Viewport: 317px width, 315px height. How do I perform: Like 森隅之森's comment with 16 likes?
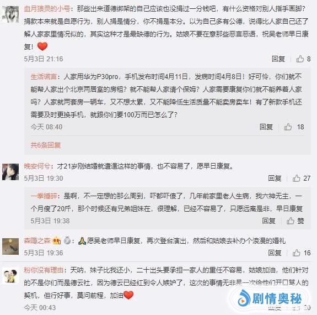[x=302, y=253]
